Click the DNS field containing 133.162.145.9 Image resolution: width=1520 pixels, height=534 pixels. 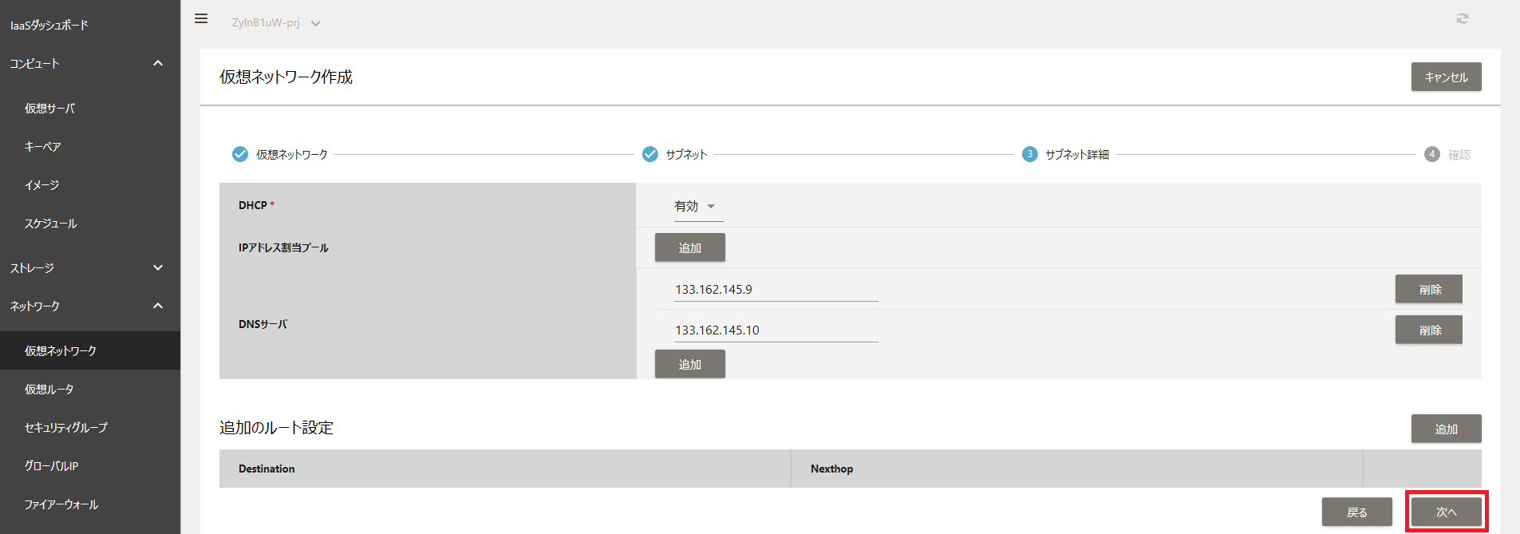click(x=776, y=289)
